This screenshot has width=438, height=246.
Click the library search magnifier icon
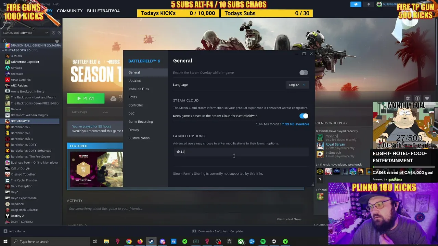coord(5,41)
